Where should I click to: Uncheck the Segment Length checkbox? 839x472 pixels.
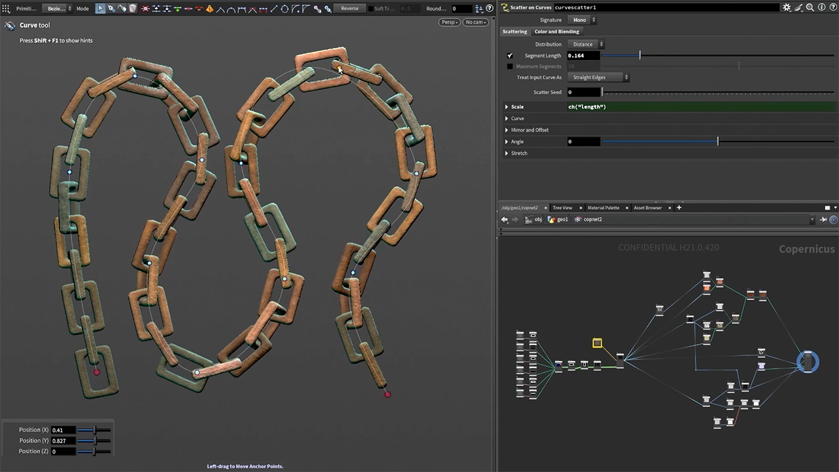[x=510, y=56]
